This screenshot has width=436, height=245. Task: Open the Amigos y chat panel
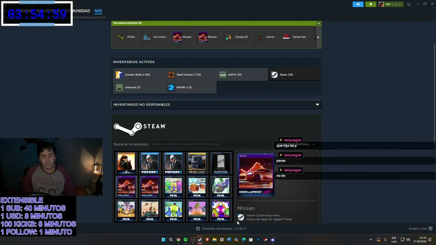point(420,229)
